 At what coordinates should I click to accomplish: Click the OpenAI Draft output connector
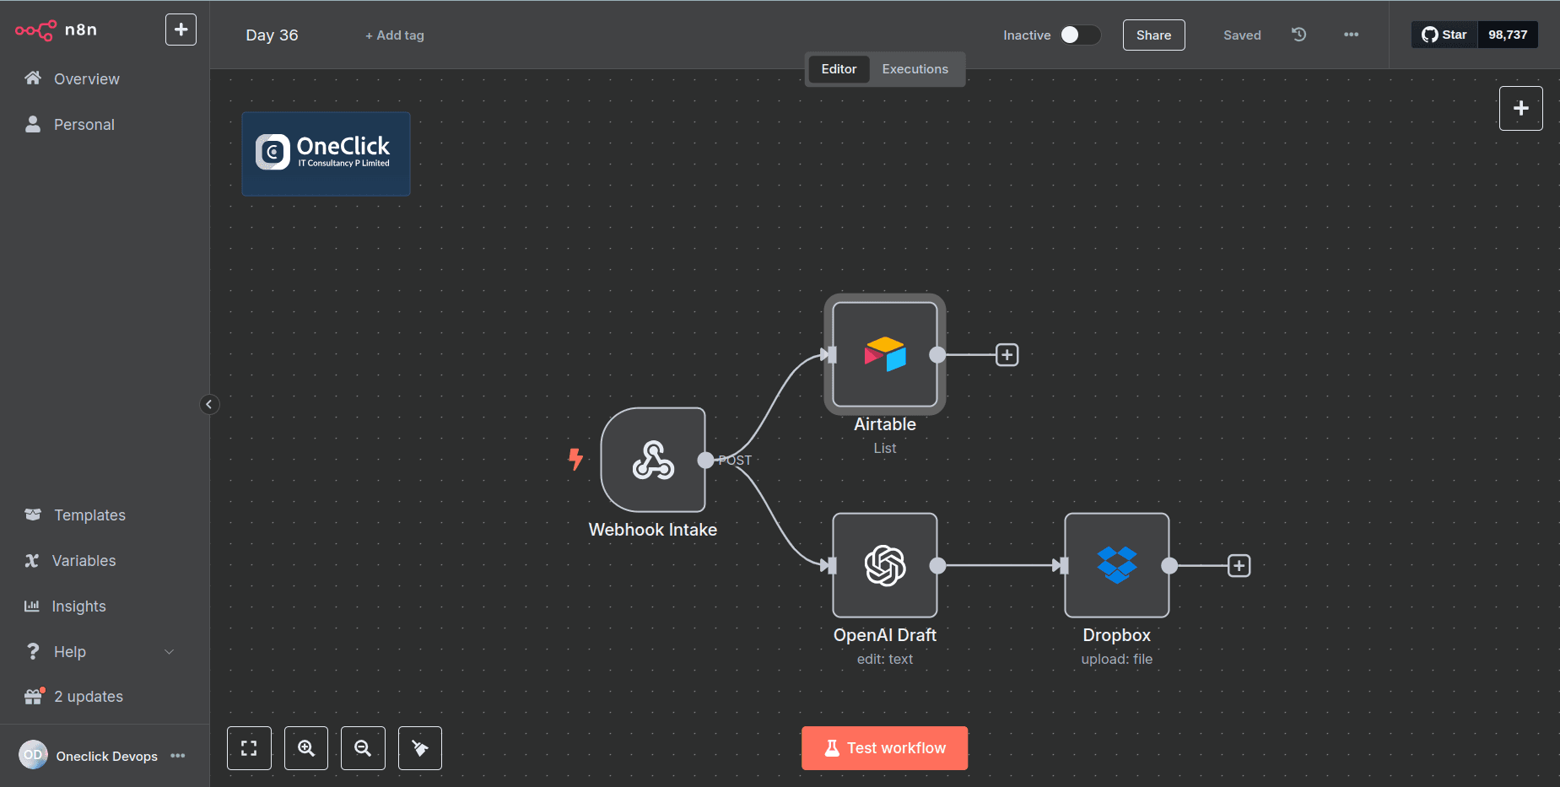pos(937,565)
